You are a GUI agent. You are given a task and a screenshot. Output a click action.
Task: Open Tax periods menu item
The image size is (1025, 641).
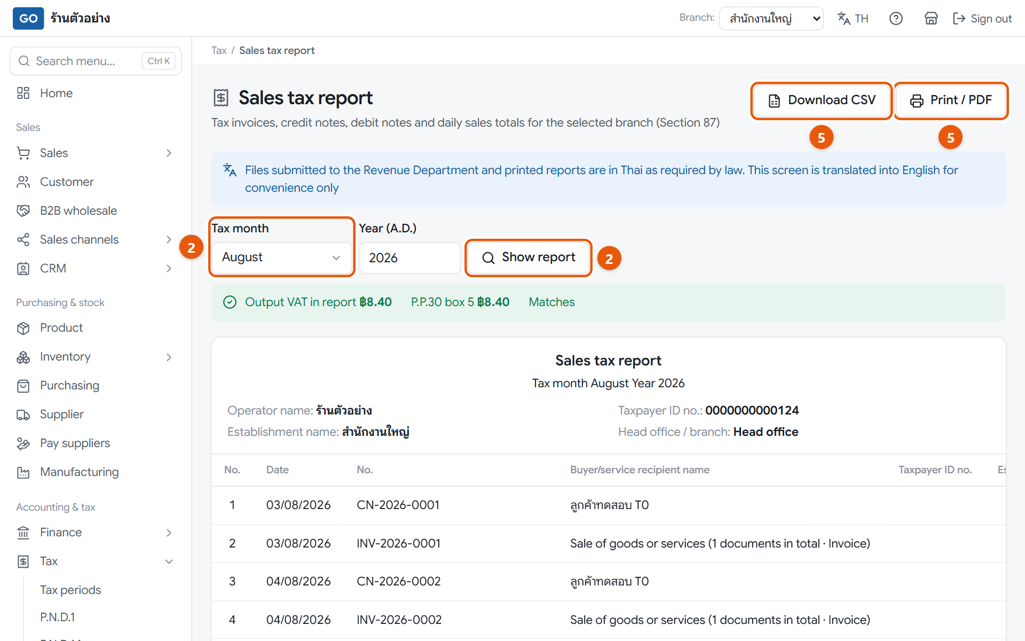[70, 590]
